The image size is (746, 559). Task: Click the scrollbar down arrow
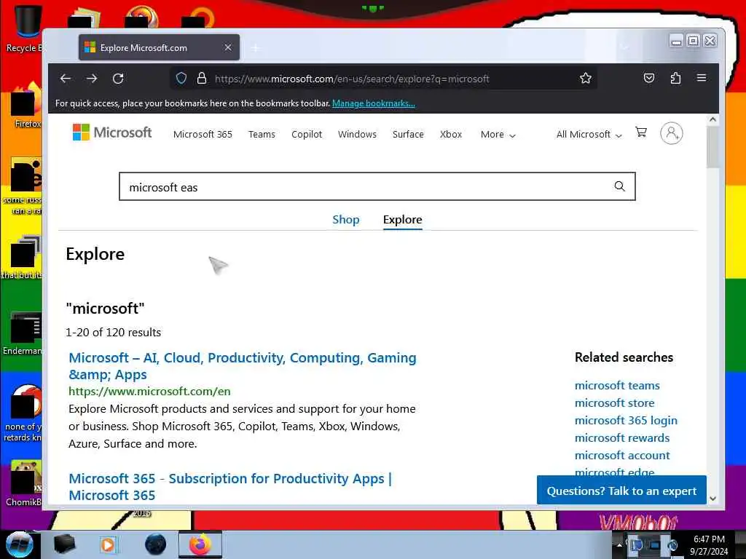[712, 499]
